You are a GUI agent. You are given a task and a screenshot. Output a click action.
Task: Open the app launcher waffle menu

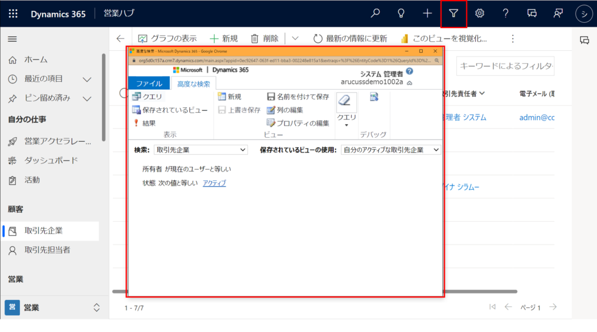click(x=13, y=14)
